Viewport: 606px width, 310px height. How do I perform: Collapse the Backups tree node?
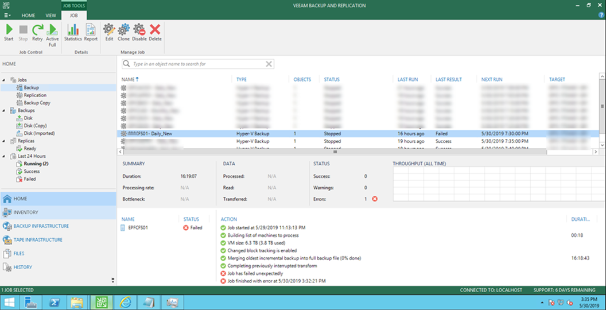click(x=4, y=110)
